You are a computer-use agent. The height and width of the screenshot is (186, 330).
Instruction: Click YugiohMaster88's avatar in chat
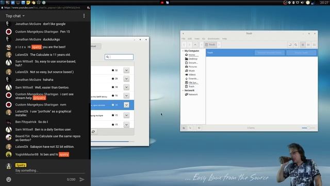click(9, 154)
